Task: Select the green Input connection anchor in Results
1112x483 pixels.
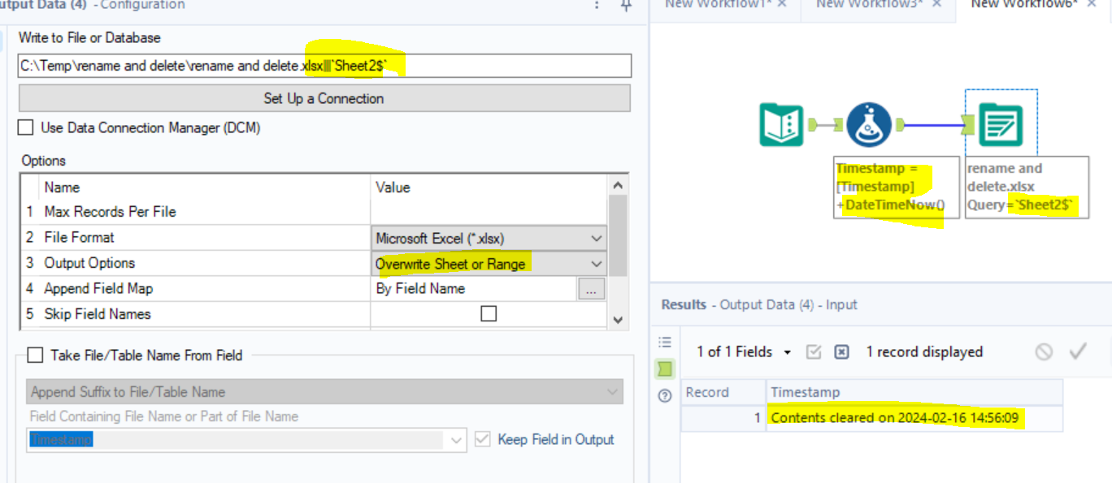Action: point(665,369)
